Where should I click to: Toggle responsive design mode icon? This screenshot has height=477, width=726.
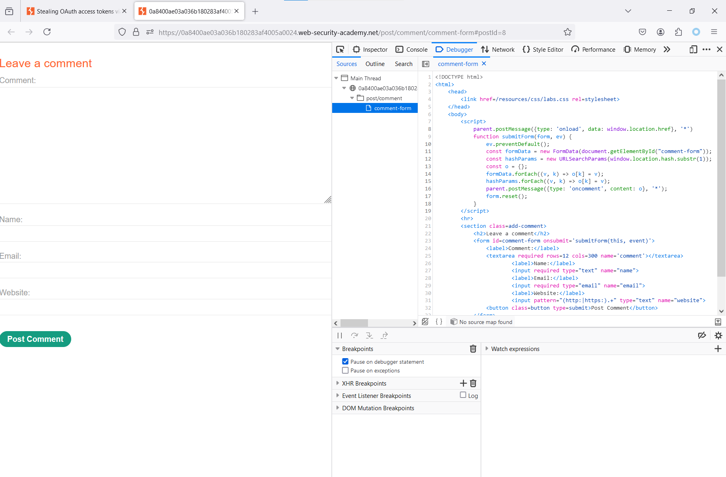pos(693,49)
